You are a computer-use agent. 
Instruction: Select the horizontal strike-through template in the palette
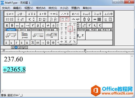[62, 41]
